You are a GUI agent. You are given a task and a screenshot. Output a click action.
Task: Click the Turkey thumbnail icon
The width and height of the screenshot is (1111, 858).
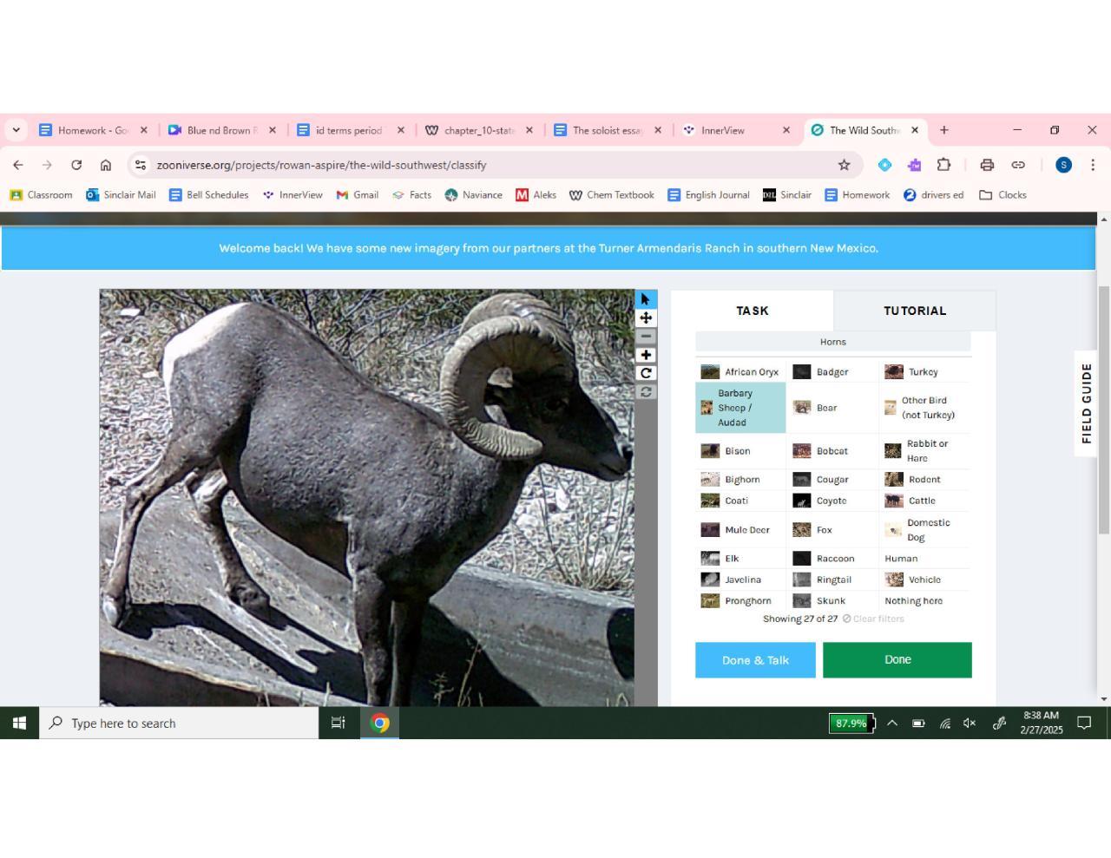(x=894, y=372)
